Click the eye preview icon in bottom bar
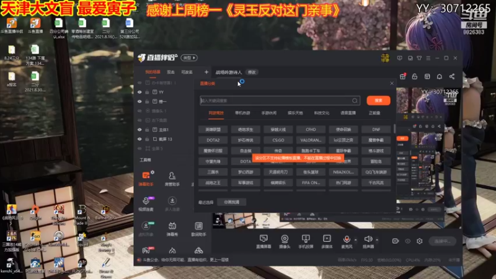Viewport: 496px width, 279px height. pyautogui.click(x=408, y=241)
